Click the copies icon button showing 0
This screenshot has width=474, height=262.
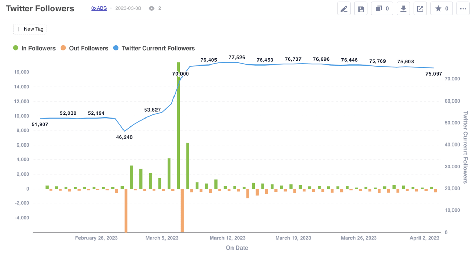click(x=382, y=9)
